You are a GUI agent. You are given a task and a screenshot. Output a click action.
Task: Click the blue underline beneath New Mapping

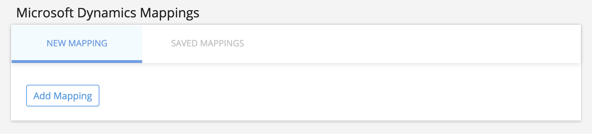coord(77,62)
